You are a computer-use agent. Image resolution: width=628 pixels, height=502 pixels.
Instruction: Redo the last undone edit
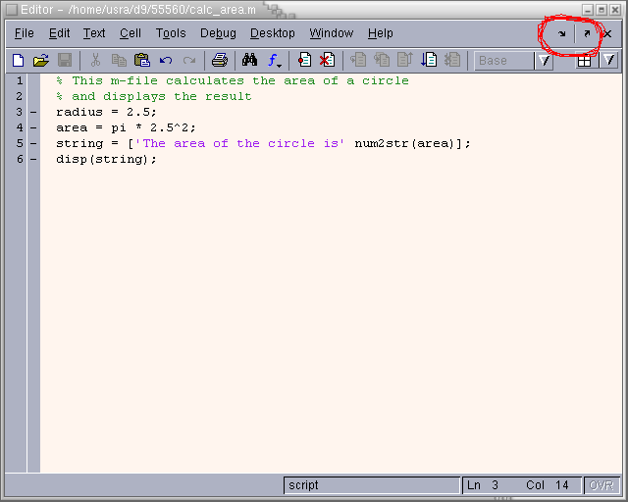pyautogui.click(x=189, y=61)
